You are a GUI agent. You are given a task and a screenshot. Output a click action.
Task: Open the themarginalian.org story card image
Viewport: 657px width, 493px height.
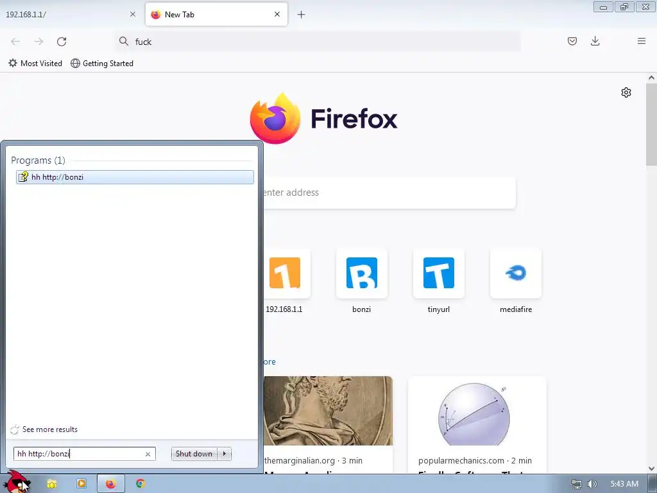coord(328,411)
